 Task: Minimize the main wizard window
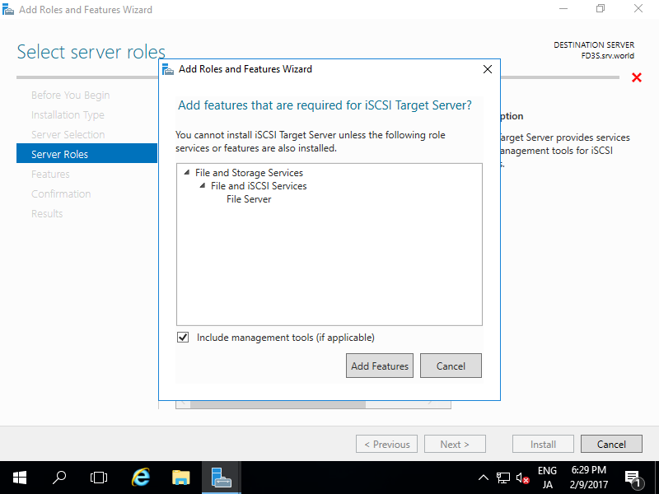563,9
